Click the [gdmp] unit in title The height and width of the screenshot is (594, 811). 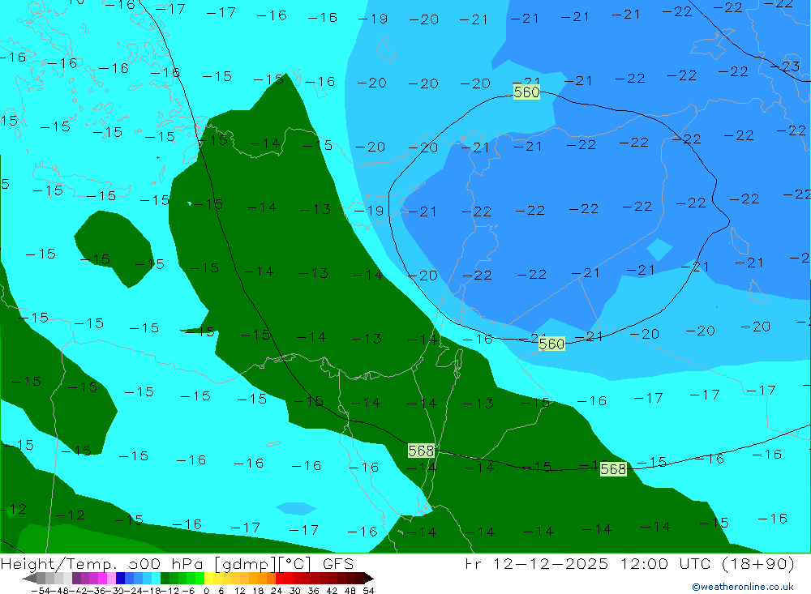245,564
